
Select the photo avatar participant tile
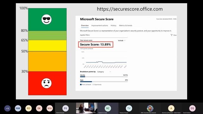[150, 108]
